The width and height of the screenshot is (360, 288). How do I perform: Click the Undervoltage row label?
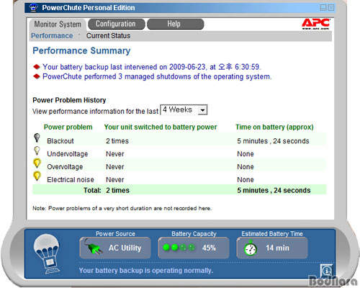(68, 154)
